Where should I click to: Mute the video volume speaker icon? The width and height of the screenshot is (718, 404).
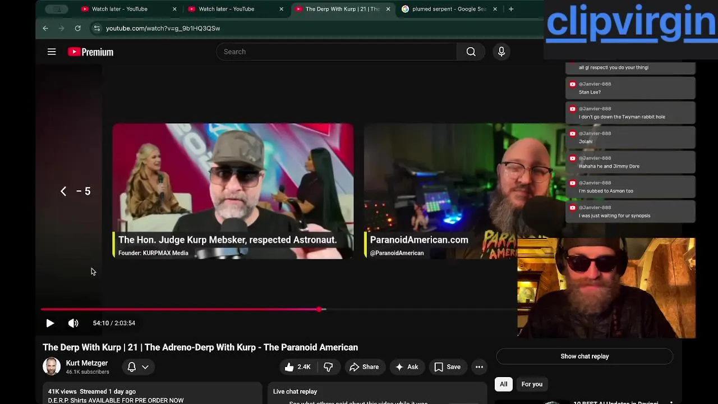point(73,323)
